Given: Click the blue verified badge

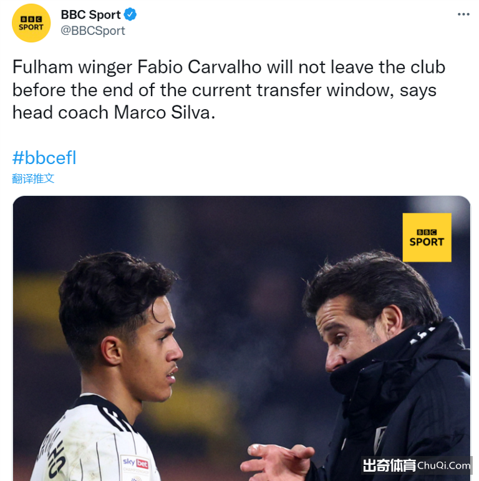Looking at the screenshot, I should (130, 14).
